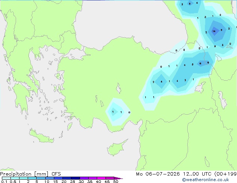Click the 35–40 mm legend color swatch

click(93, 178)
